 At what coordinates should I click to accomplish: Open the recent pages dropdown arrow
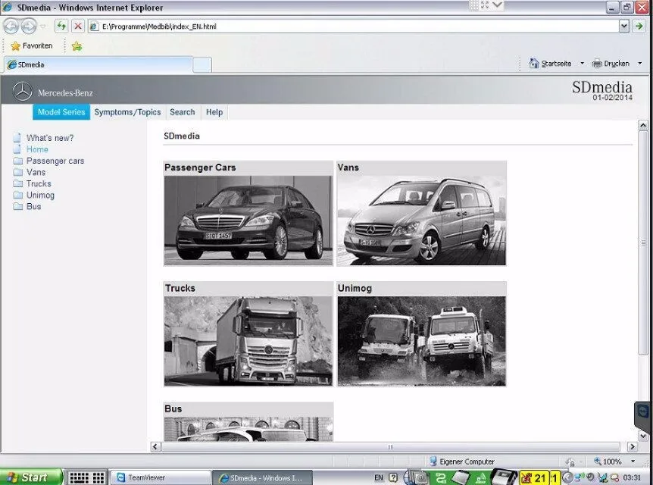(43, 27)
